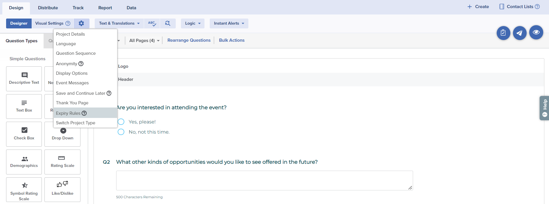Add a Like/Dislike question type
Screen dimensions: 549x204
pyautogui.click(x=62, y=190)
